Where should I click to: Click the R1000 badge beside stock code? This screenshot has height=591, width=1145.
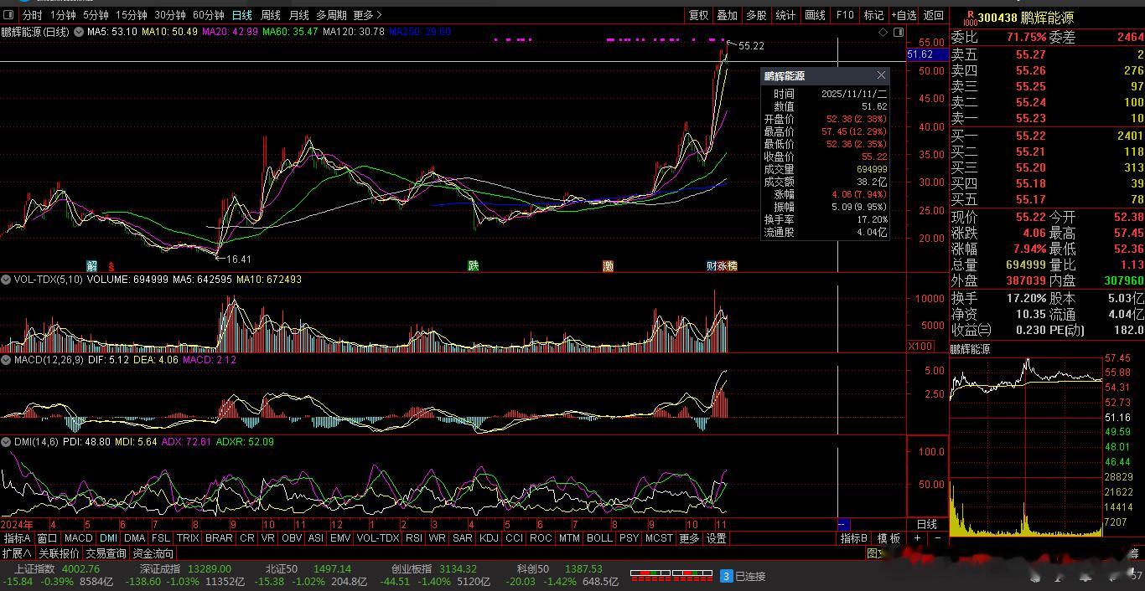tap(969, 17)
